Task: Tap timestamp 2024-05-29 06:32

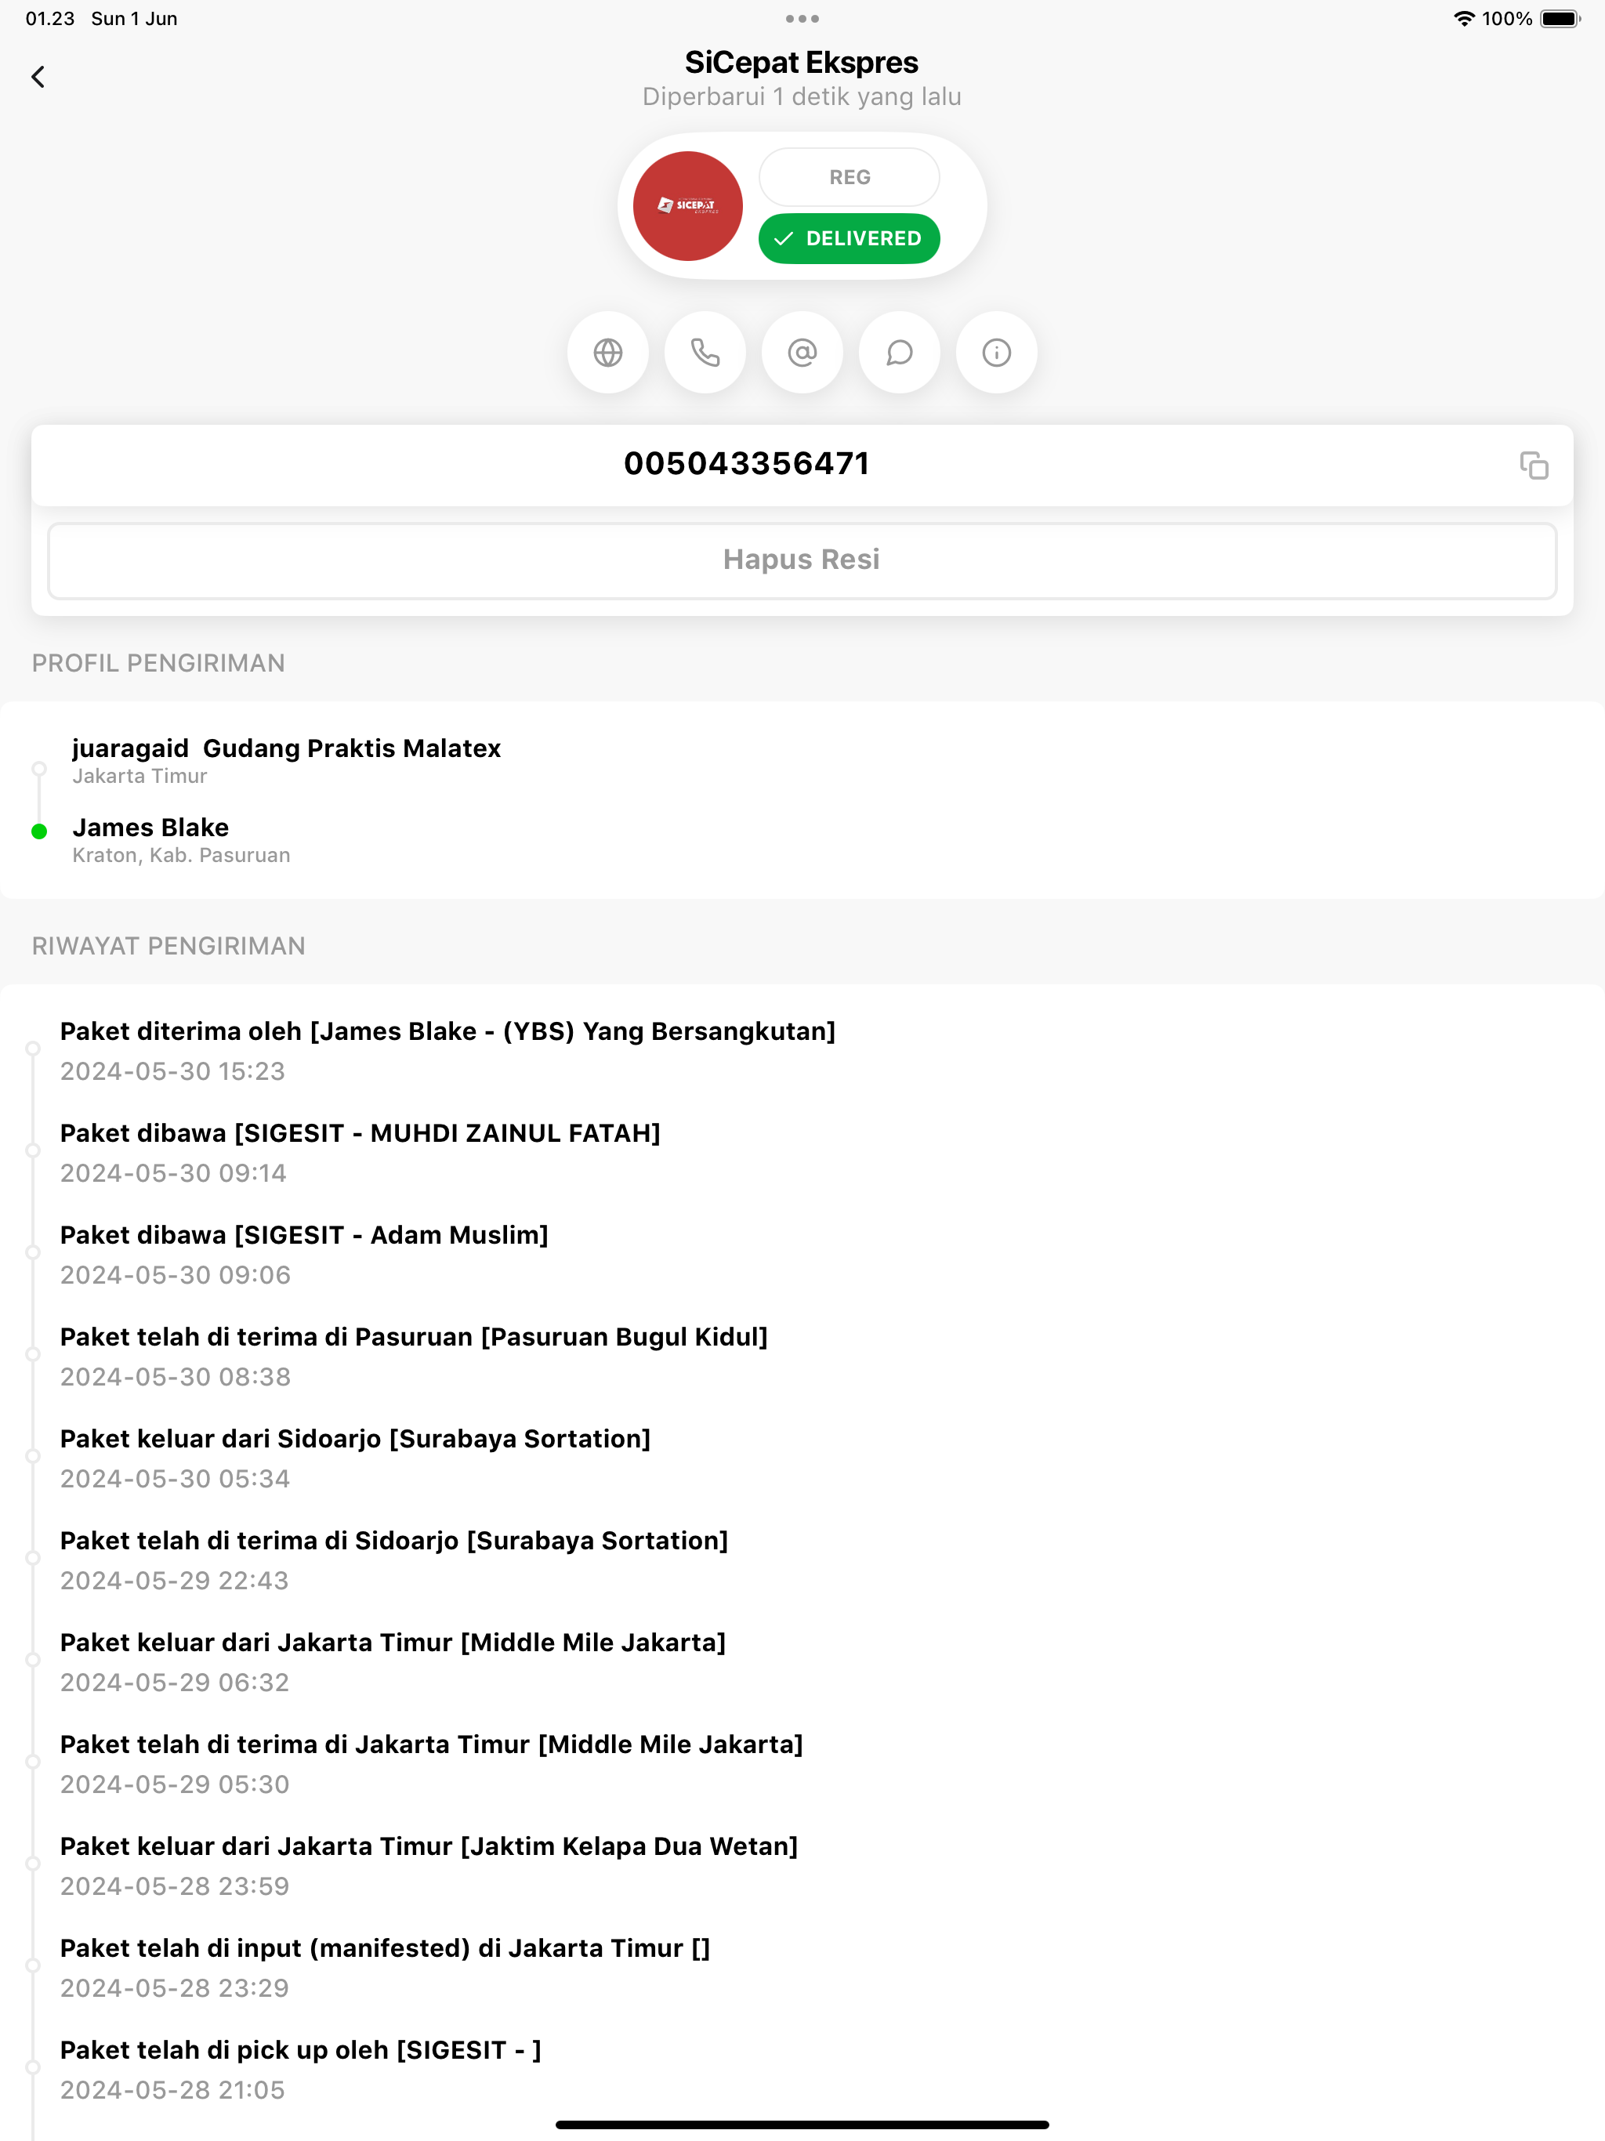Action: click(x=174, y=1683)
